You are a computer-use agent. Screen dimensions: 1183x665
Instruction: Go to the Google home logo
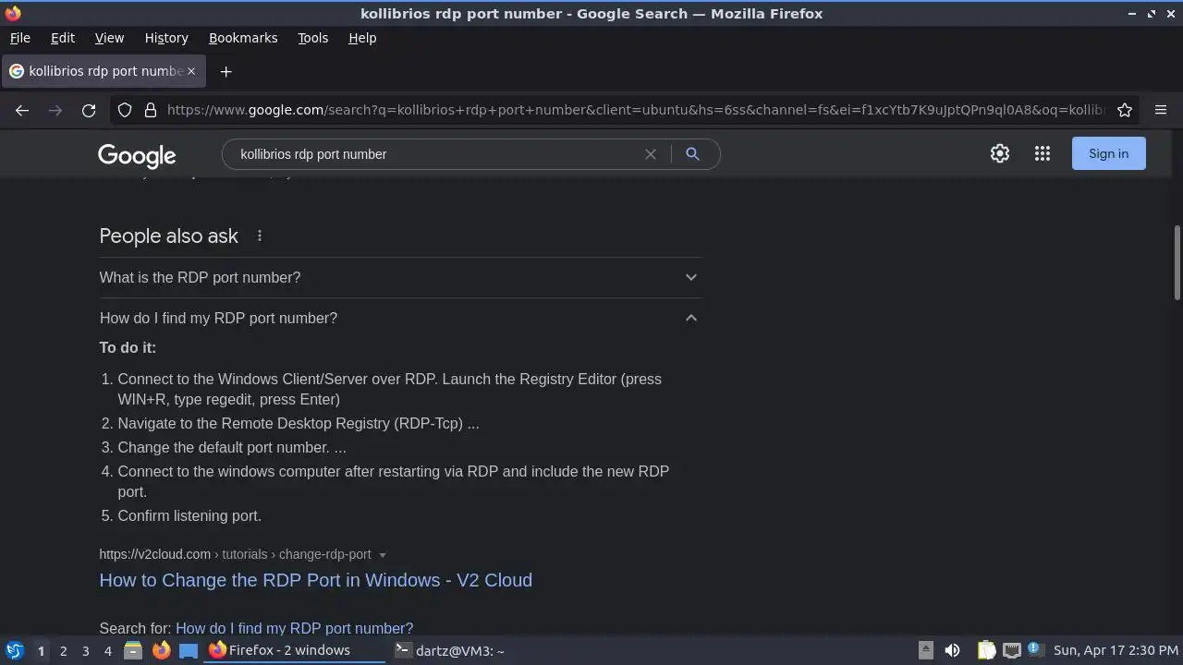tap(137, 155)
